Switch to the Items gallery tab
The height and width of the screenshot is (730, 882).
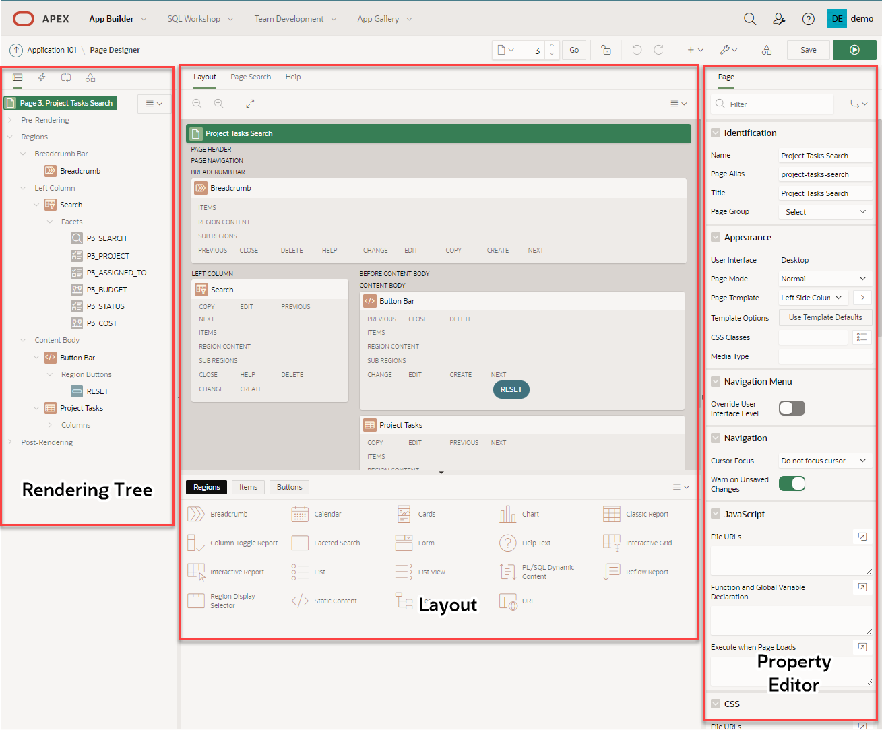point(248,487)
